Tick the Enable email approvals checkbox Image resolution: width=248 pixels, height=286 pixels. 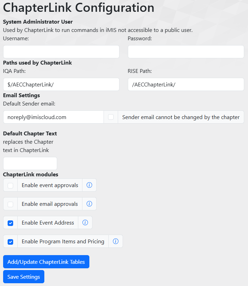coord(10,204)
